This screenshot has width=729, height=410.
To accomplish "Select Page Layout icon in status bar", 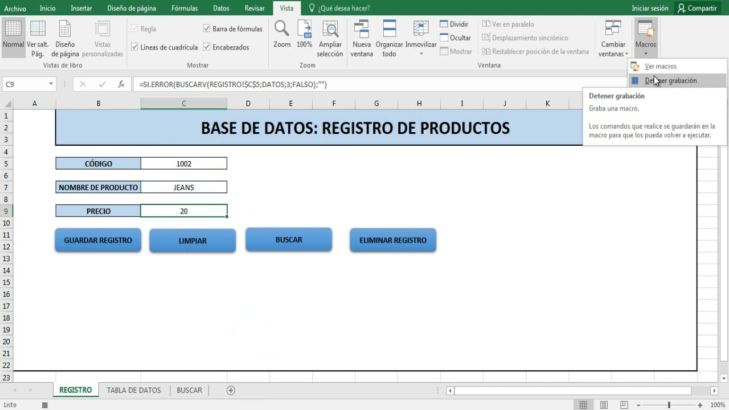I will tap(604, 405).
